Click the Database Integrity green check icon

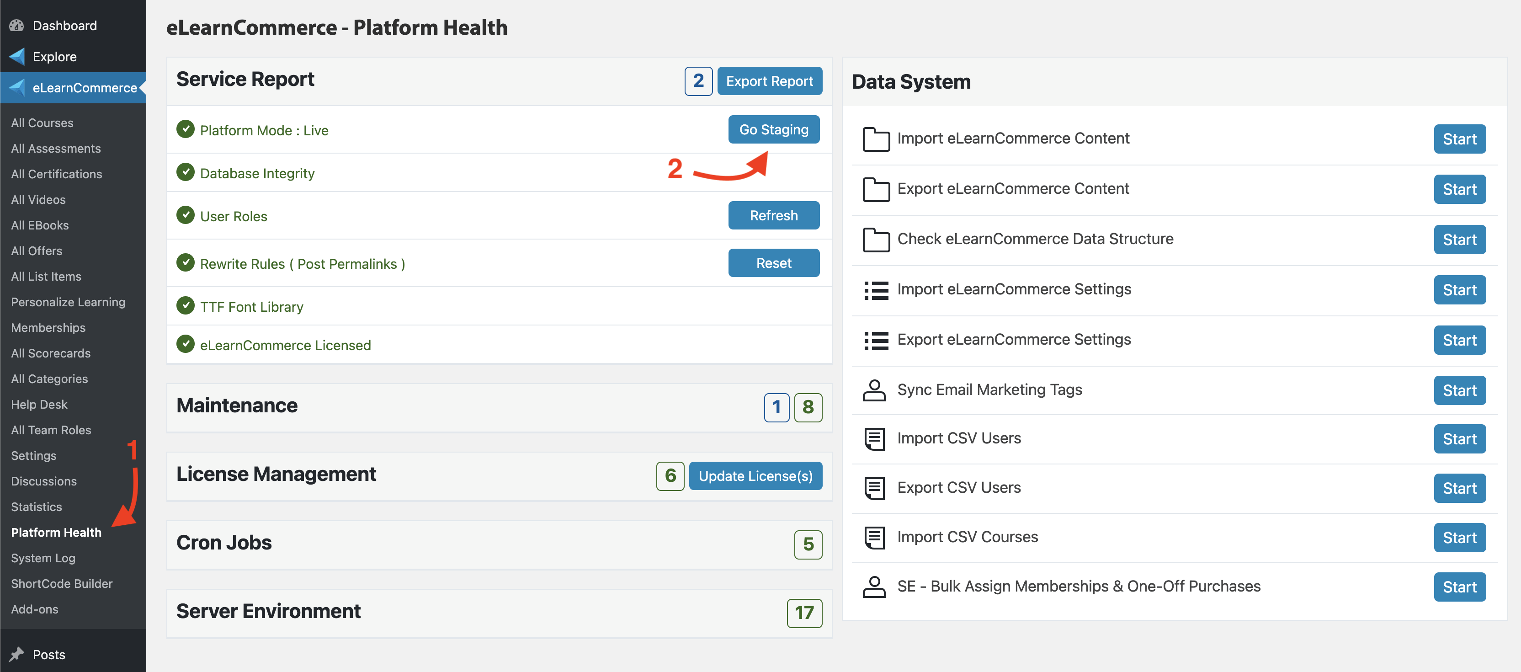(186, 172)
